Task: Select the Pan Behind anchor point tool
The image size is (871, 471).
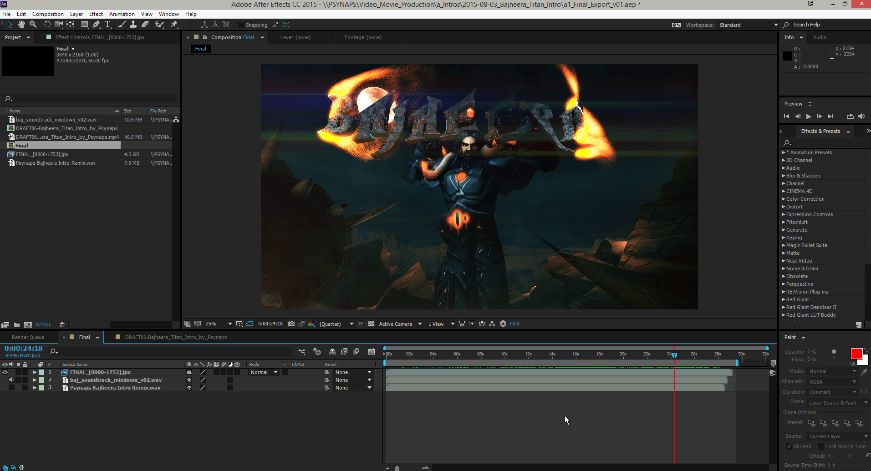Action: click(70, 25)
